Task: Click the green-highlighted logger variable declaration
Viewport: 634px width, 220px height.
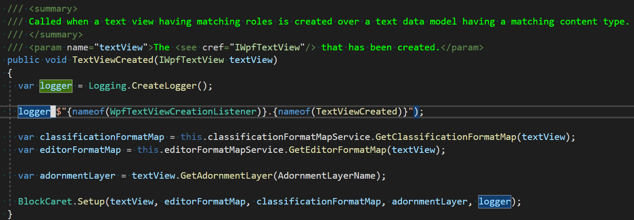Action: tap(56, 86)
